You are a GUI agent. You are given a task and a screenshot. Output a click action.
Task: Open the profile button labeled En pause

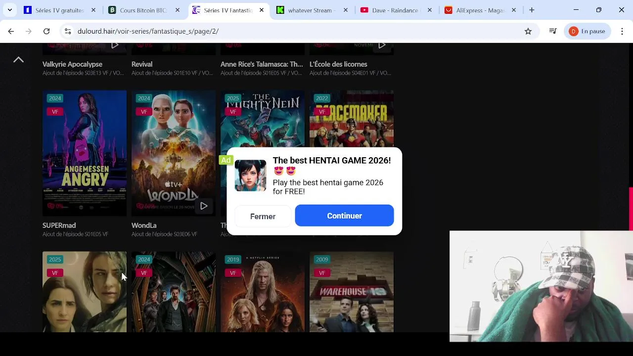[x=588, y=31]
